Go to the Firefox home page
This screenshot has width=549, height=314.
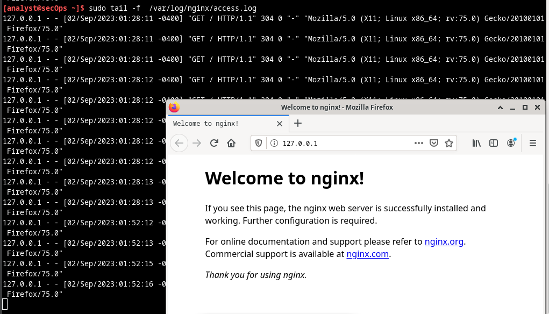[231, 143]
